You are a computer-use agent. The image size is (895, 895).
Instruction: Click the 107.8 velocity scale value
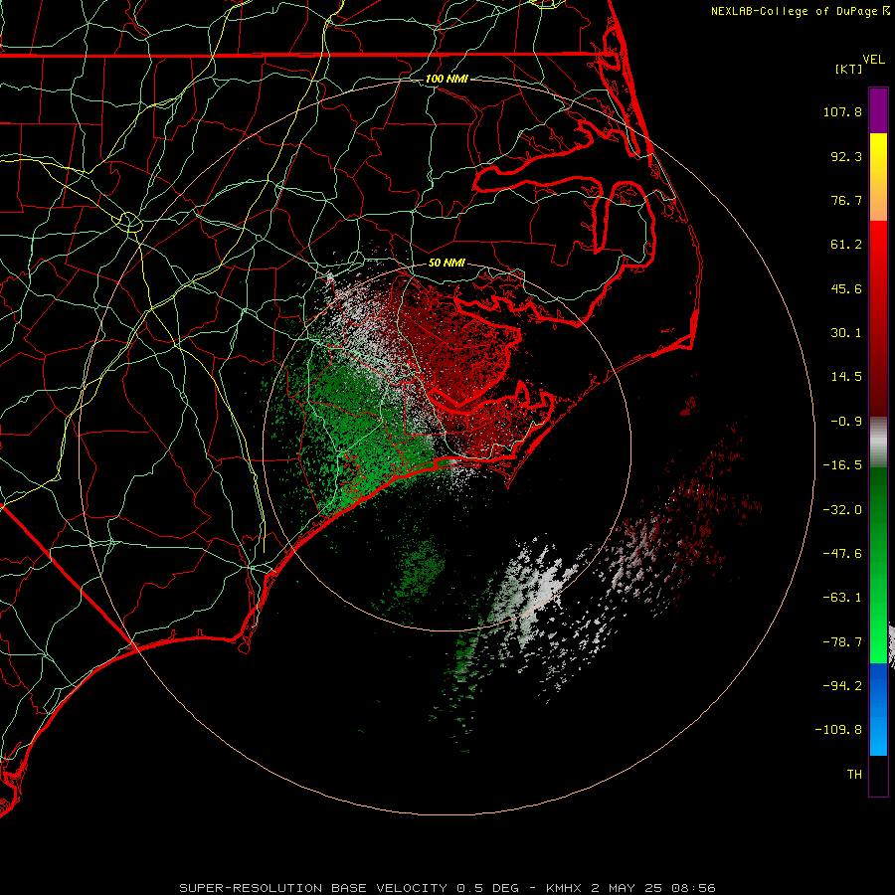(x=842, y=111)
